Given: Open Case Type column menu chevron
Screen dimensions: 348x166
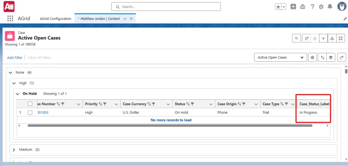Looking at the screenshot, I should pyautogui.click(x=293, y=104).
